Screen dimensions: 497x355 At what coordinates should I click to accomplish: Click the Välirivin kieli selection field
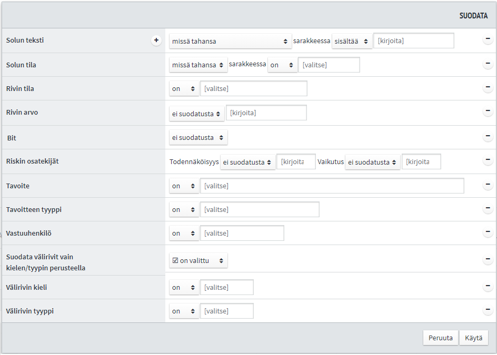[x=226, y=287]
